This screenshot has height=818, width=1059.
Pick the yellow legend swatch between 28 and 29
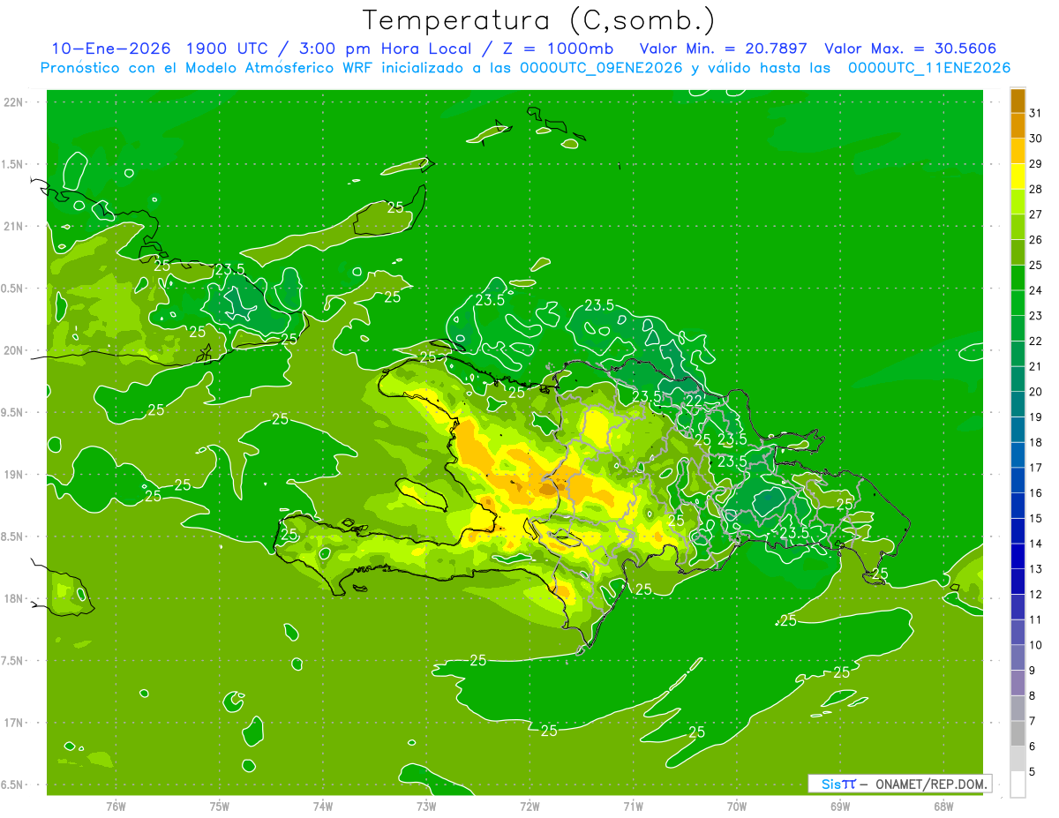coord(1018,176)
